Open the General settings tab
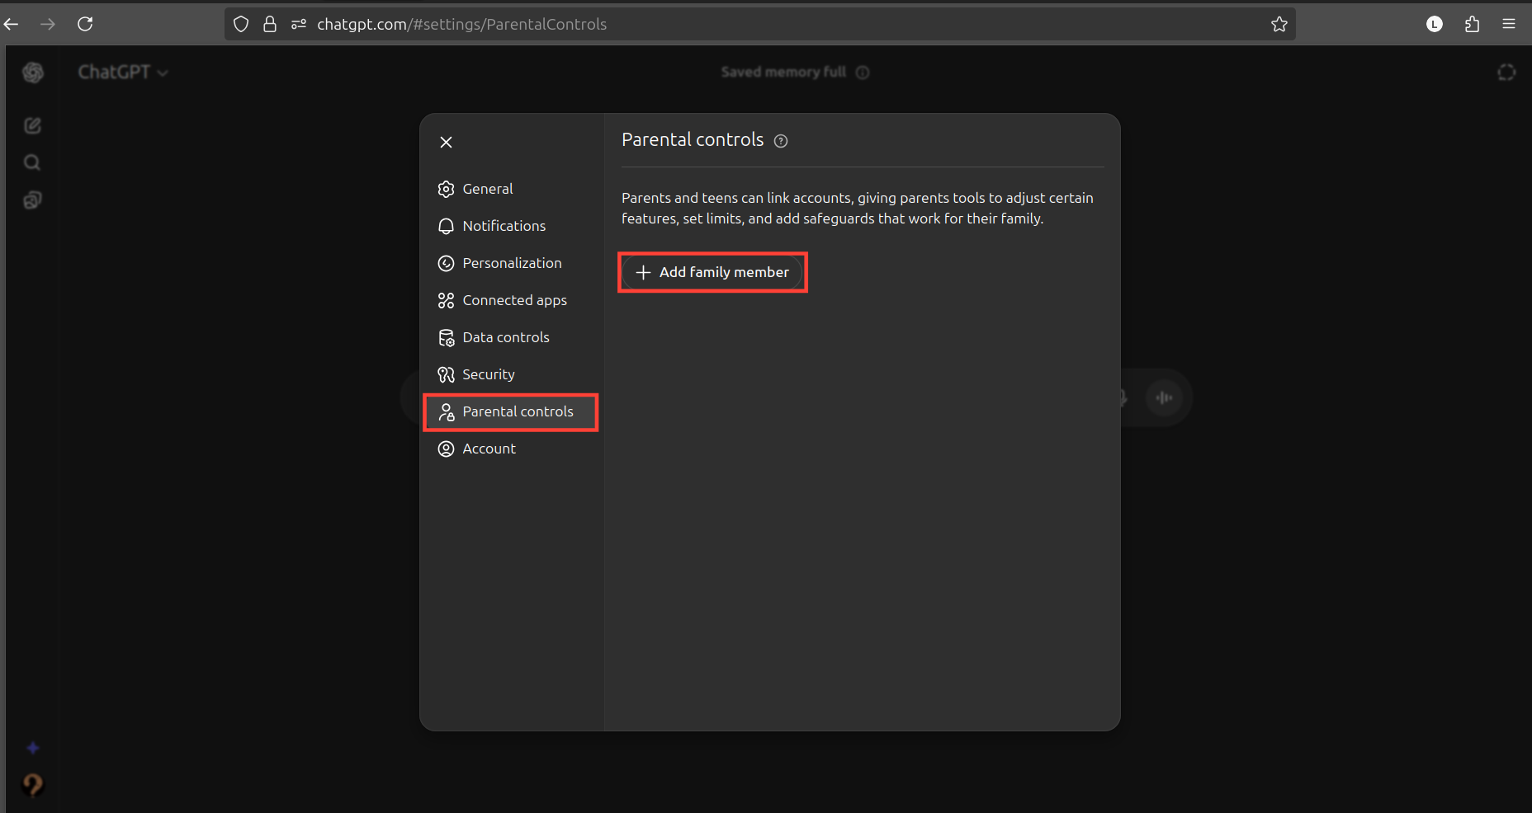 coord(487,189)
